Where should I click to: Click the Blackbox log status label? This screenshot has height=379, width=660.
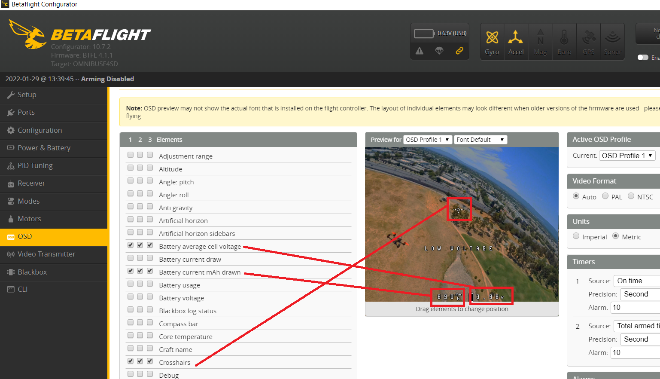(x=188, y=311)
